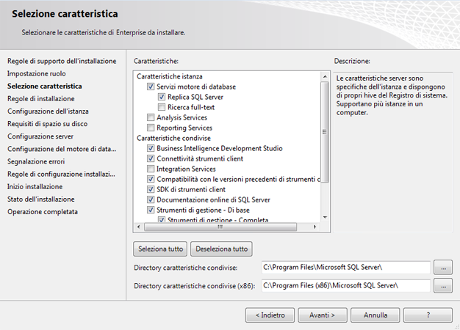Select Requisiti di spazio su disco step

pyautogui.click(x=47, y=124)
